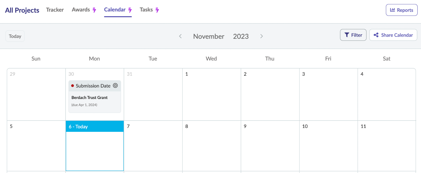The height and width of the screenshot is (173, 421).
Task: Click the red dot on the Submission Date event
Action: pos(73,86)
